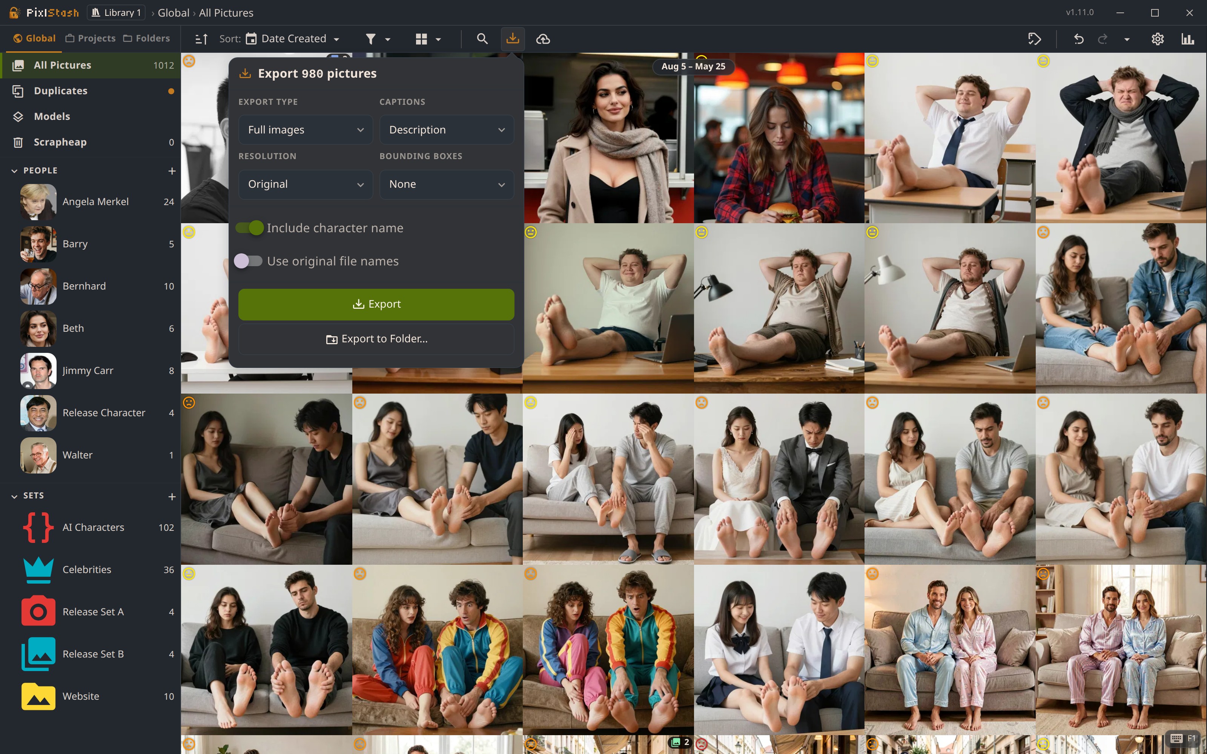Screen dimensions: 1207x754
Task: Open Scrapheap sidebar item
Action: coord(90,142)
